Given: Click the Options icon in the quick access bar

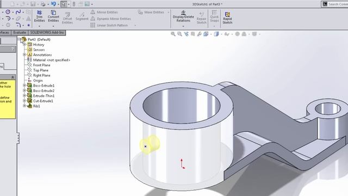Looking at the screenshot, I should point(87,4).
